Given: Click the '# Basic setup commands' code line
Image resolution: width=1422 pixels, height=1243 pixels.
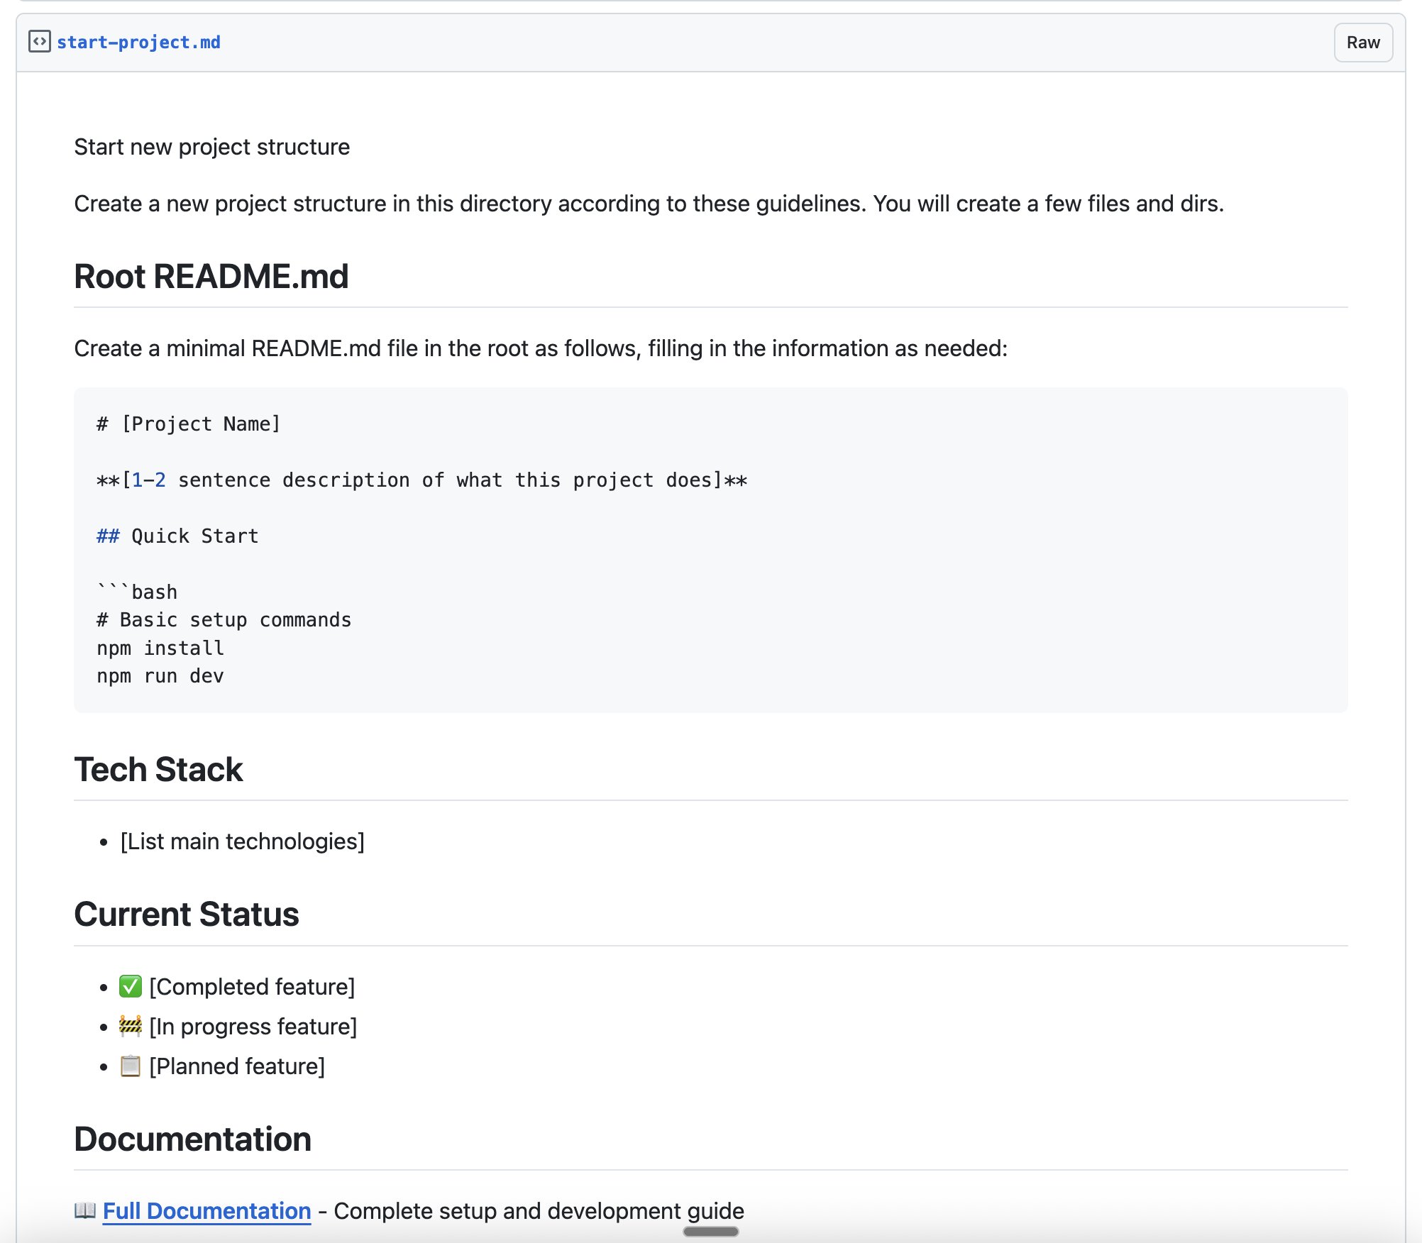Looking at the screenshot, I should 224,619.
